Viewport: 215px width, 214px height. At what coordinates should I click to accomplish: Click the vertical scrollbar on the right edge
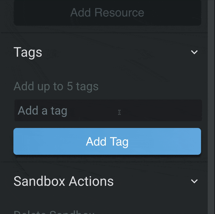(211, 107)
